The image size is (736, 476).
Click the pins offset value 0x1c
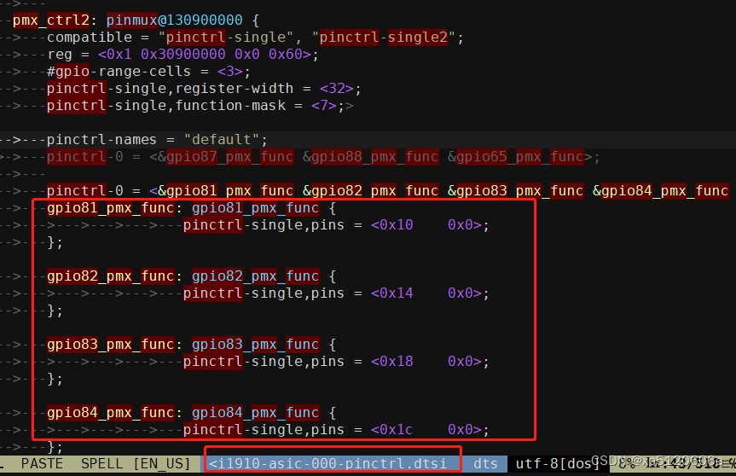397,430
